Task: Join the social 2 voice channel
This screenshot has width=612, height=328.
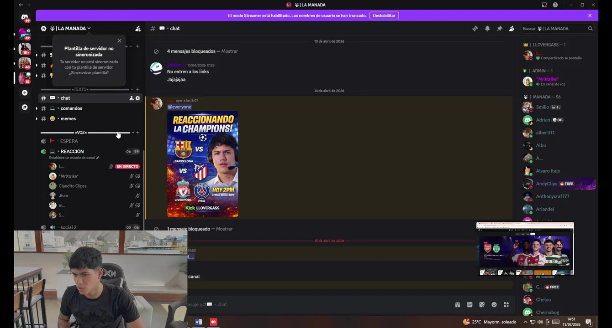Action: click(90, 227)
